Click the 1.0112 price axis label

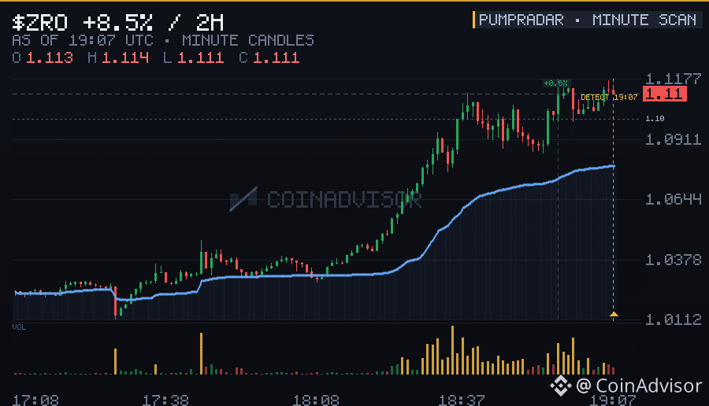[673, 319]
